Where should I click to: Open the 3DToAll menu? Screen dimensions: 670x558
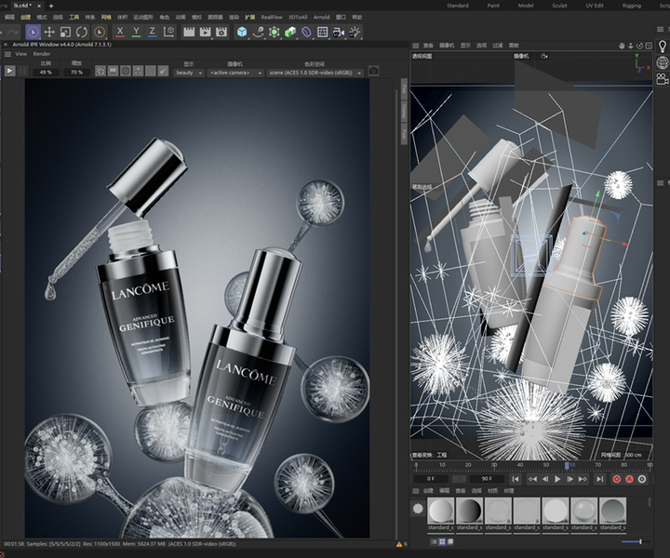298,18
